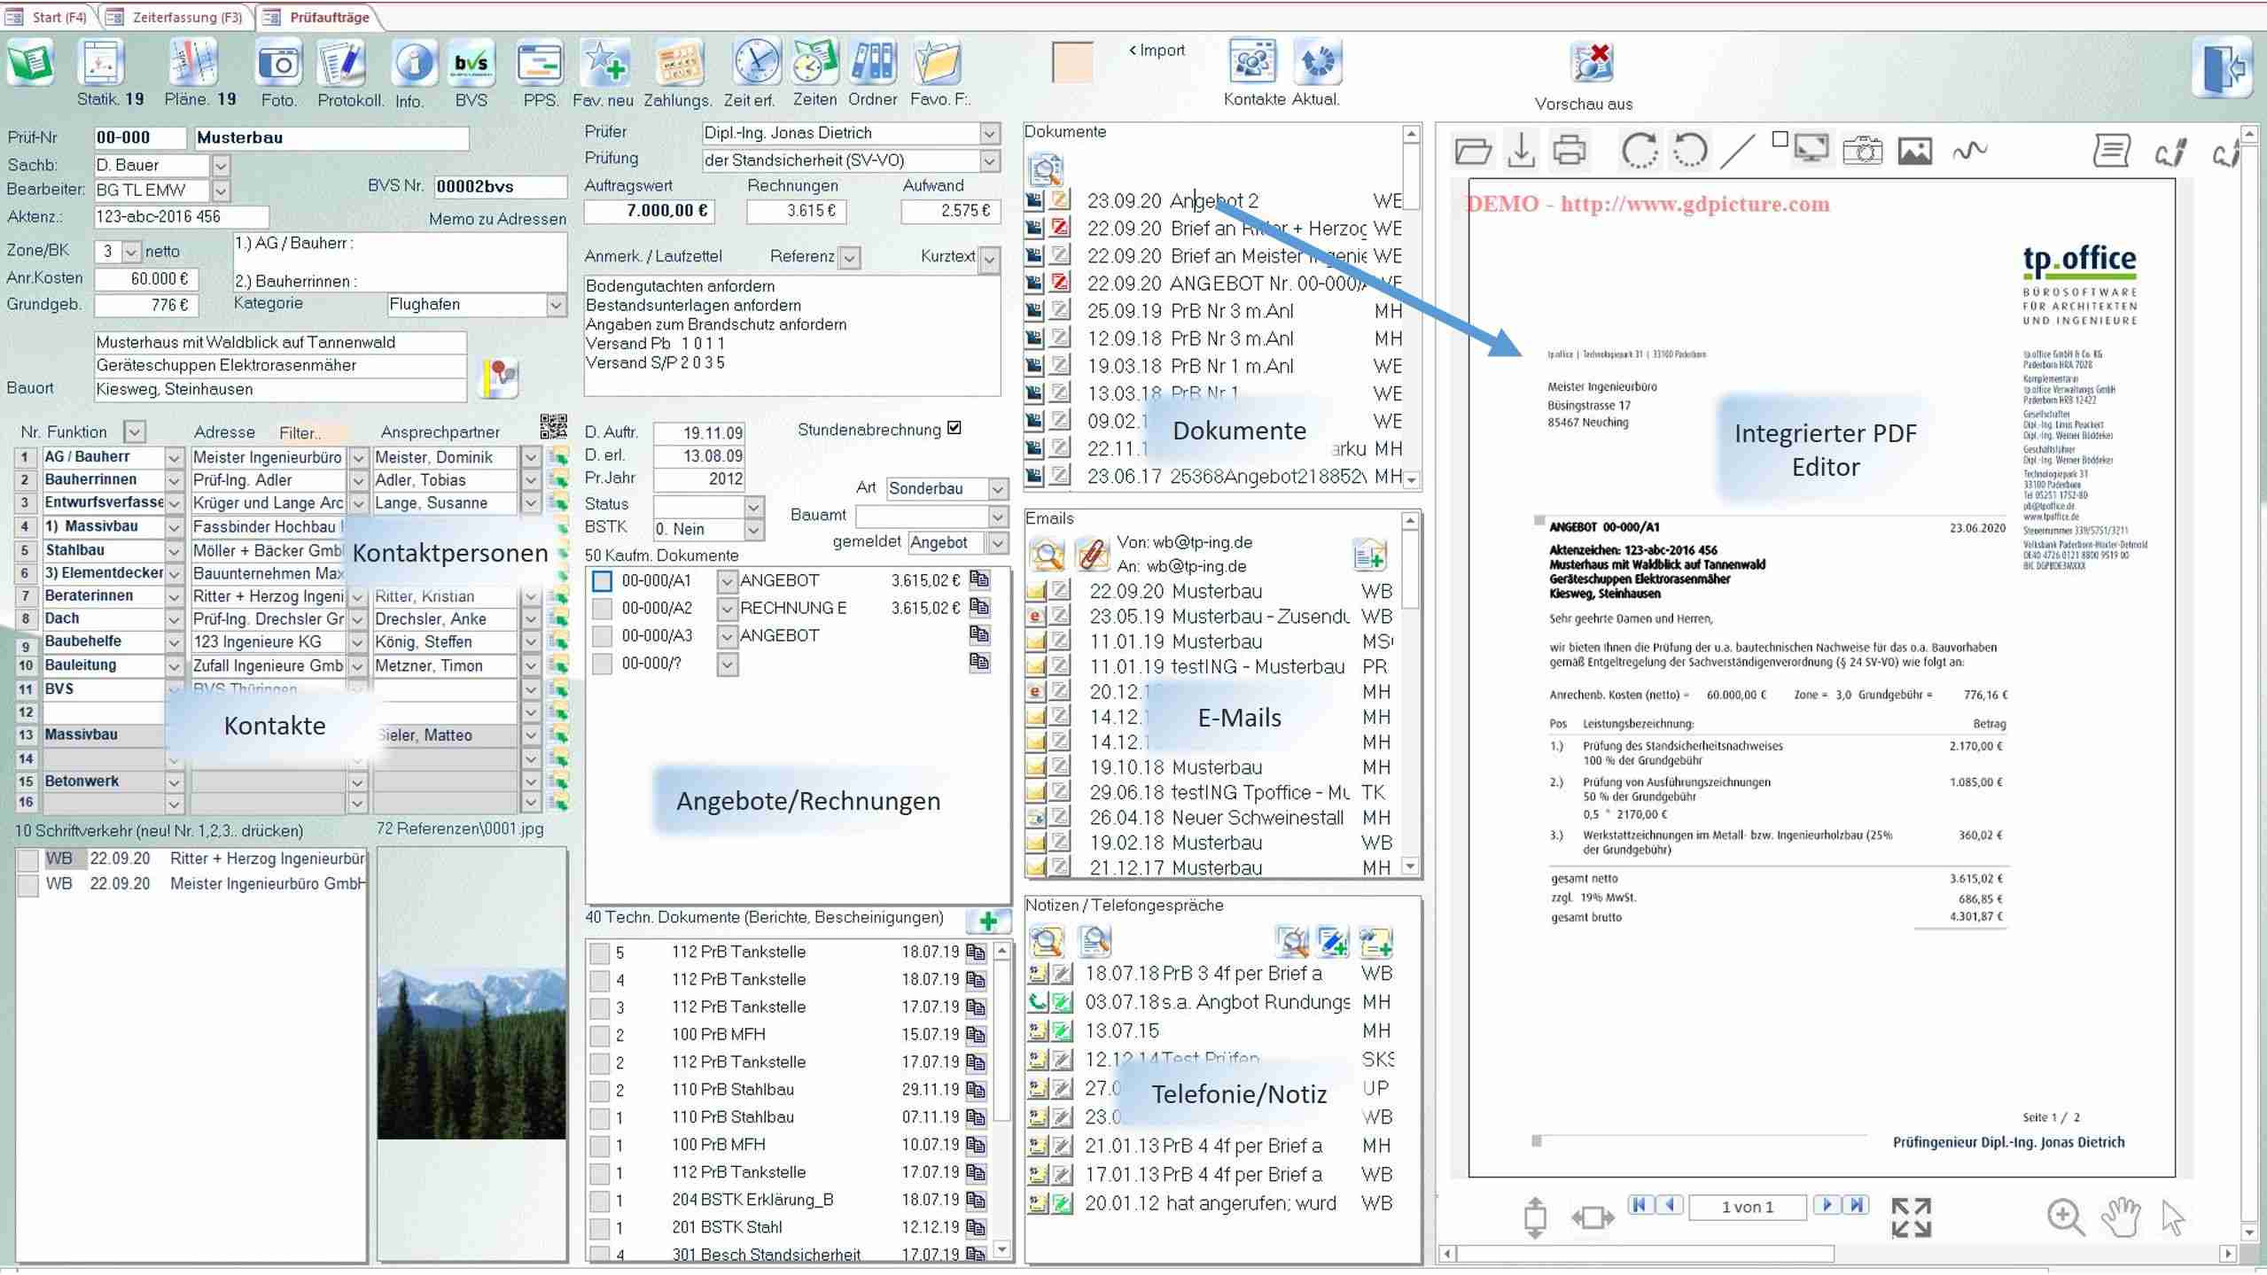This screenshot has height=1275, width=2267.
Task: Expand the Prüfer dropdown
Action: point(989,133)
